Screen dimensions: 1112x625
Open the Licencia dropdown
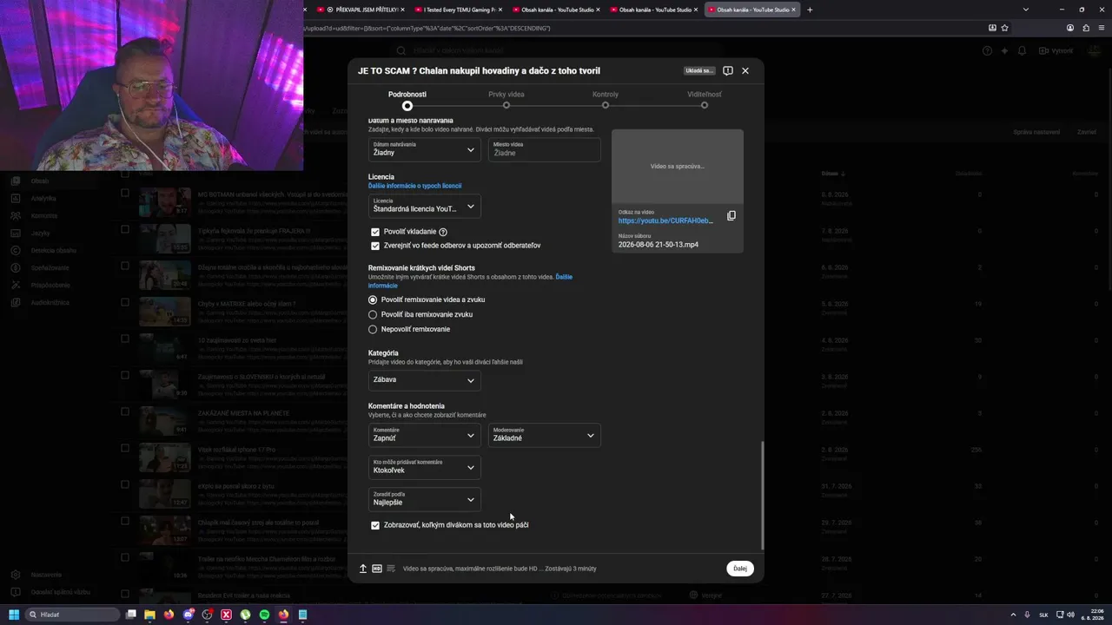point(425,206)
